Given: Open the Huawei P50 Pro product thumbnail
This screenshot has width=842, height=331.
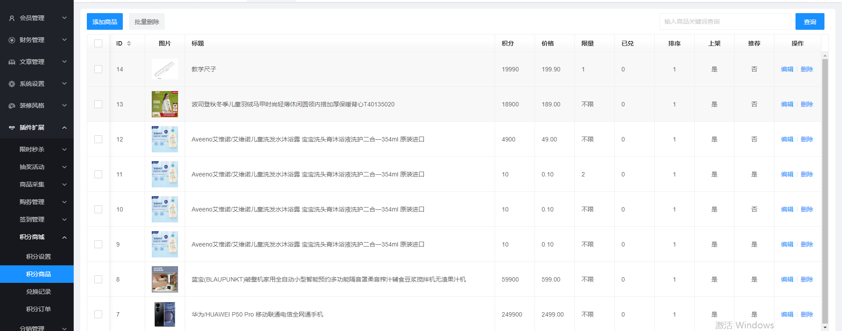Looking at the screenshot, I should point(164,314).
